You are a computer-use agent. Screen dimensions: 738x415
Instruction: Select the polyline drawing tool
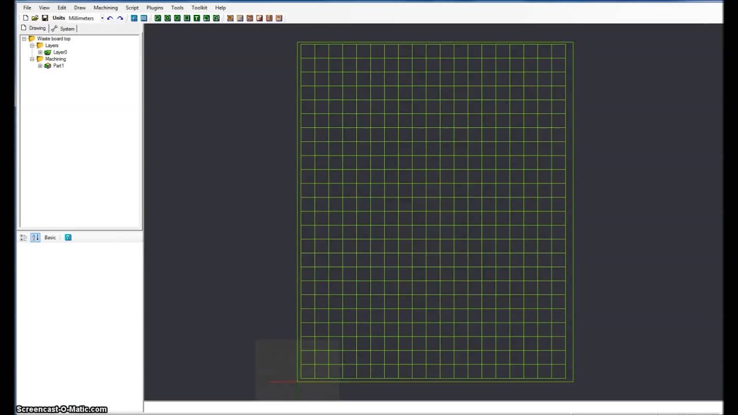pos(157,18)
